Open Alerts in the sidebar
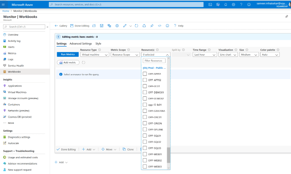This screenshot has height=174, width=291. 11,47
